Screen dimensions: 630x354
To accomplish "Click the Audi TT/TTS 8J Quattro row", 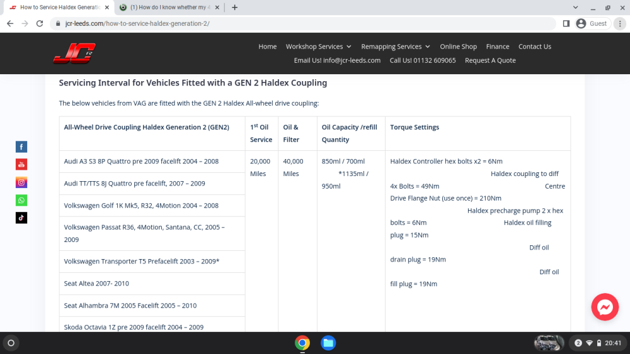I will click(x=152, y=184).
